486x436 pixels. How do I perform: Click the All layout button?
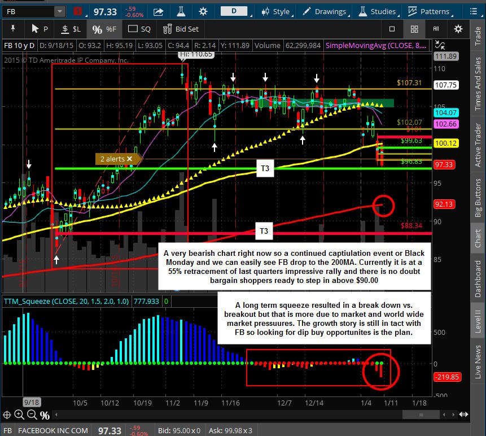click(436, 29)
